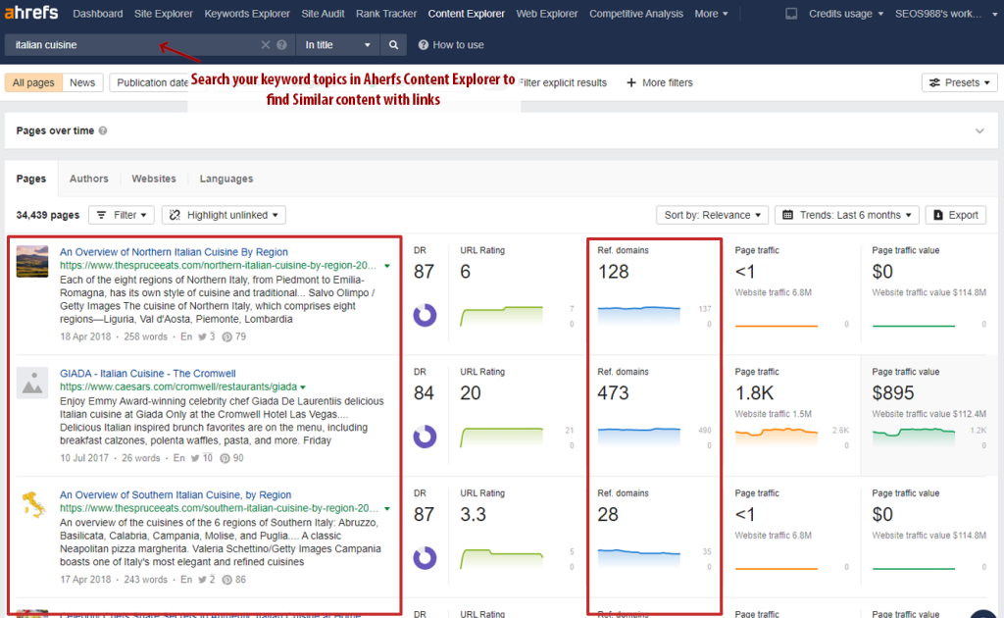Open the How to use help
This screenshot has width=1004, height=618.
[x=451, y=45]
